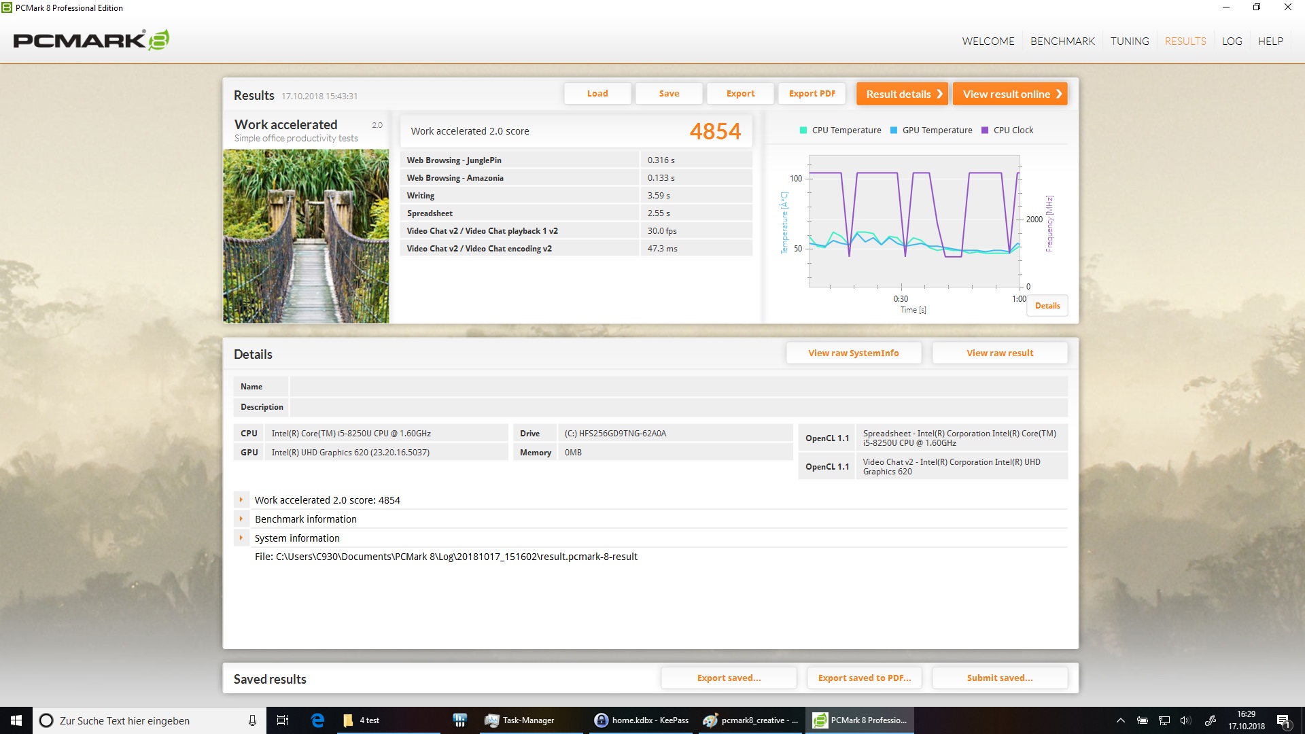Viewport: 1305px width, 734px height.
Task: Expand the Benchmark information section
Action: (241, 519)
